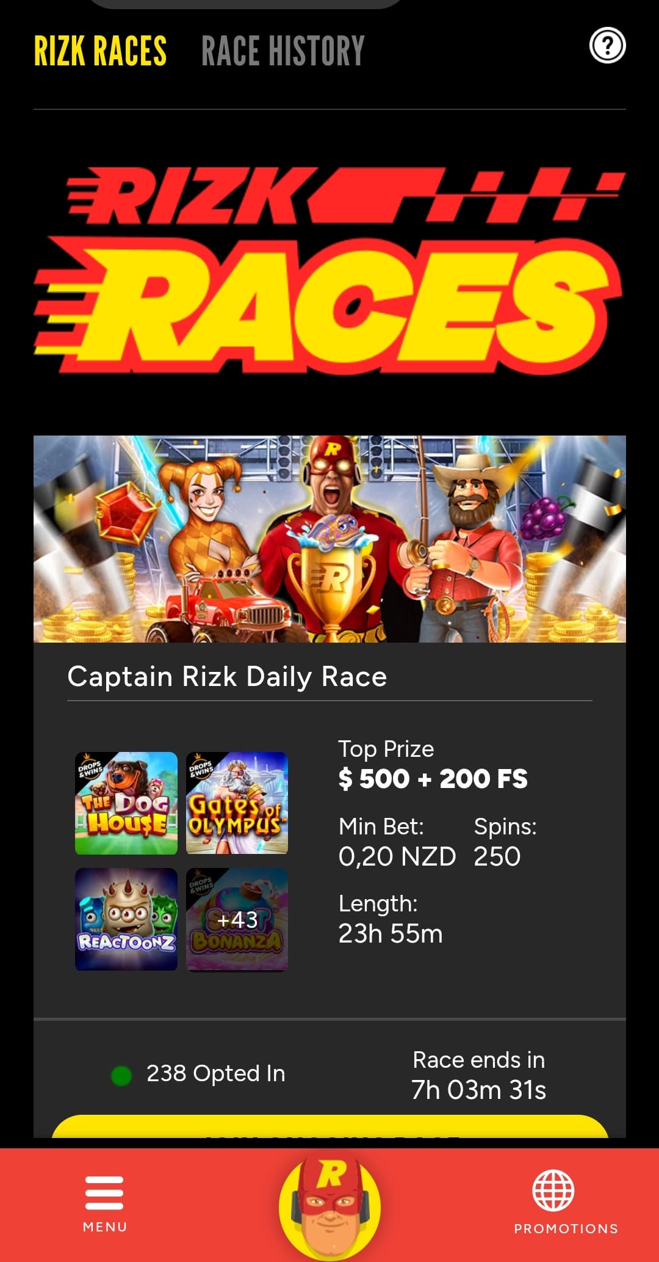Tap the Top Prize $500 + 200 FS
The image size is (659, 1262).
433,764
